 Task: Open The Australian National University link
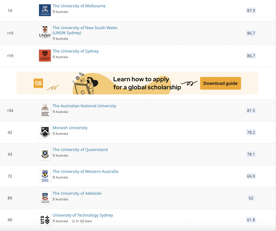pyautogui.click(x=84, y=106)
